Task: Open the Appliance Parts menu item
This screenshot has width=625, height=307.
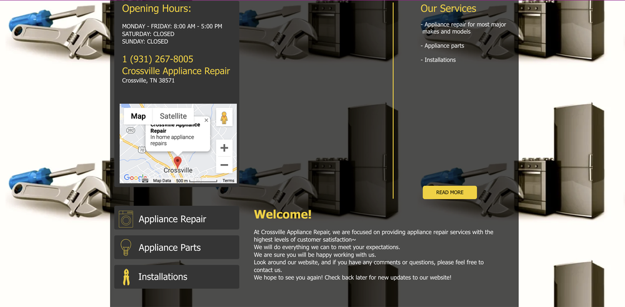Action: tap(177, 247)
